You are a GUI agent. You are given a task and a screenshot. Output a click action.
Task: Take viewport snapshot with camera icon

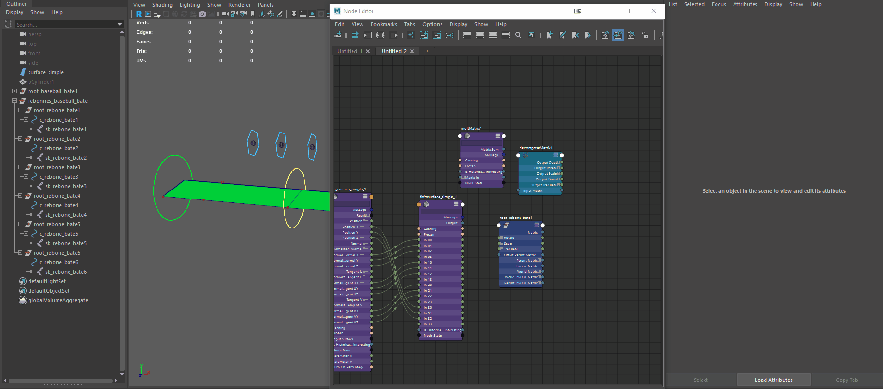(x=202, y=14)
